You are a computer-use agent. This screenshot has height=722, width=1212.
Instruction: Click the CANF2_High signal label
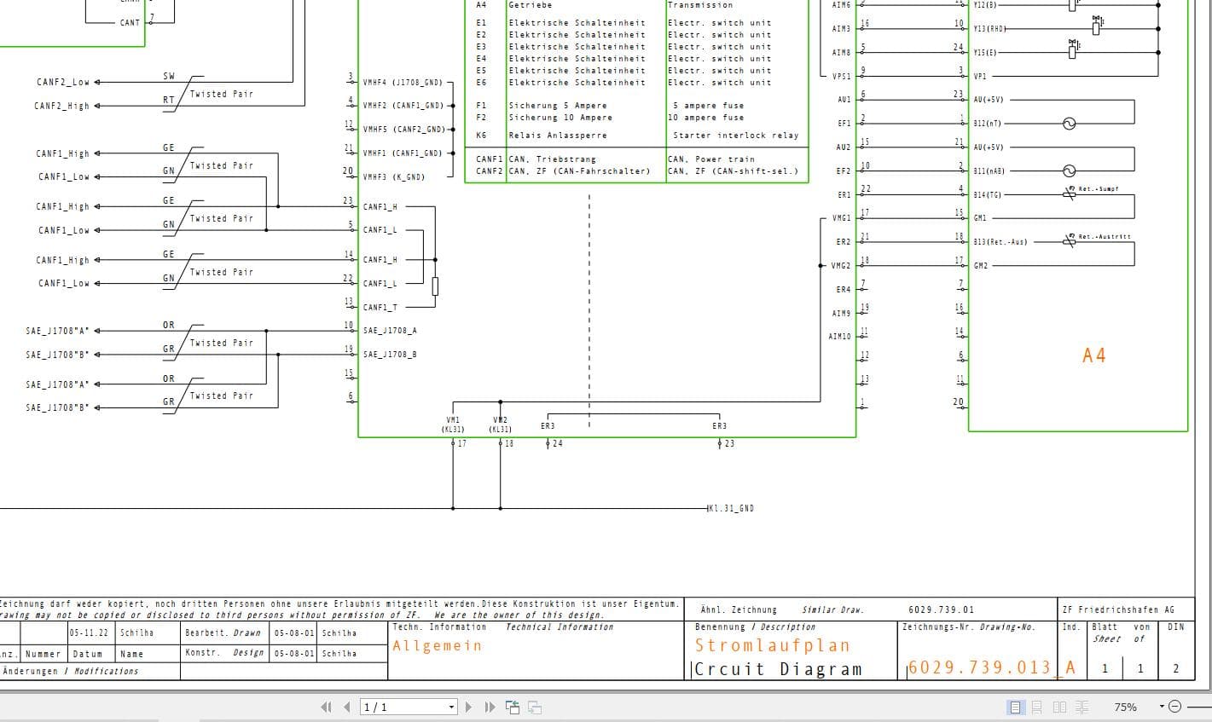coord(61,107)
